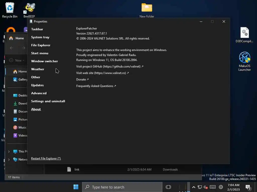Viewport: 257px width, 192px height.
Task: Open Desktop folder in navigation pane
Action: [20, 95]
